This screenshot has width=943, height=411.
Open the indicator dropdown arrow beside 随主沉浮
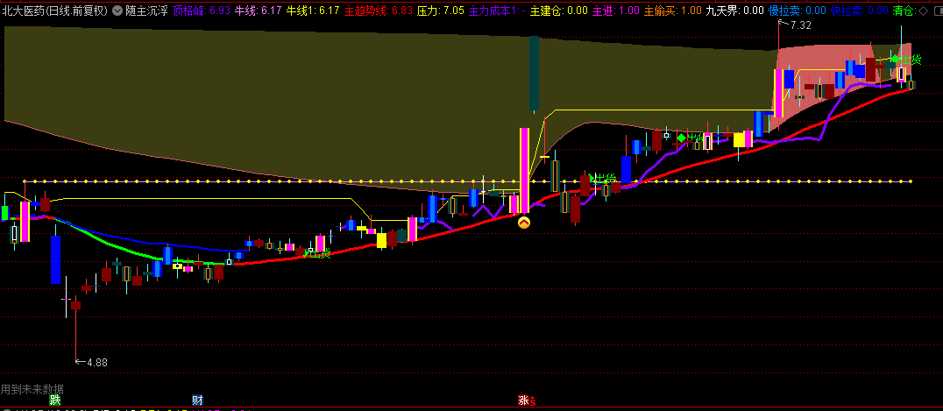[117, 11]
